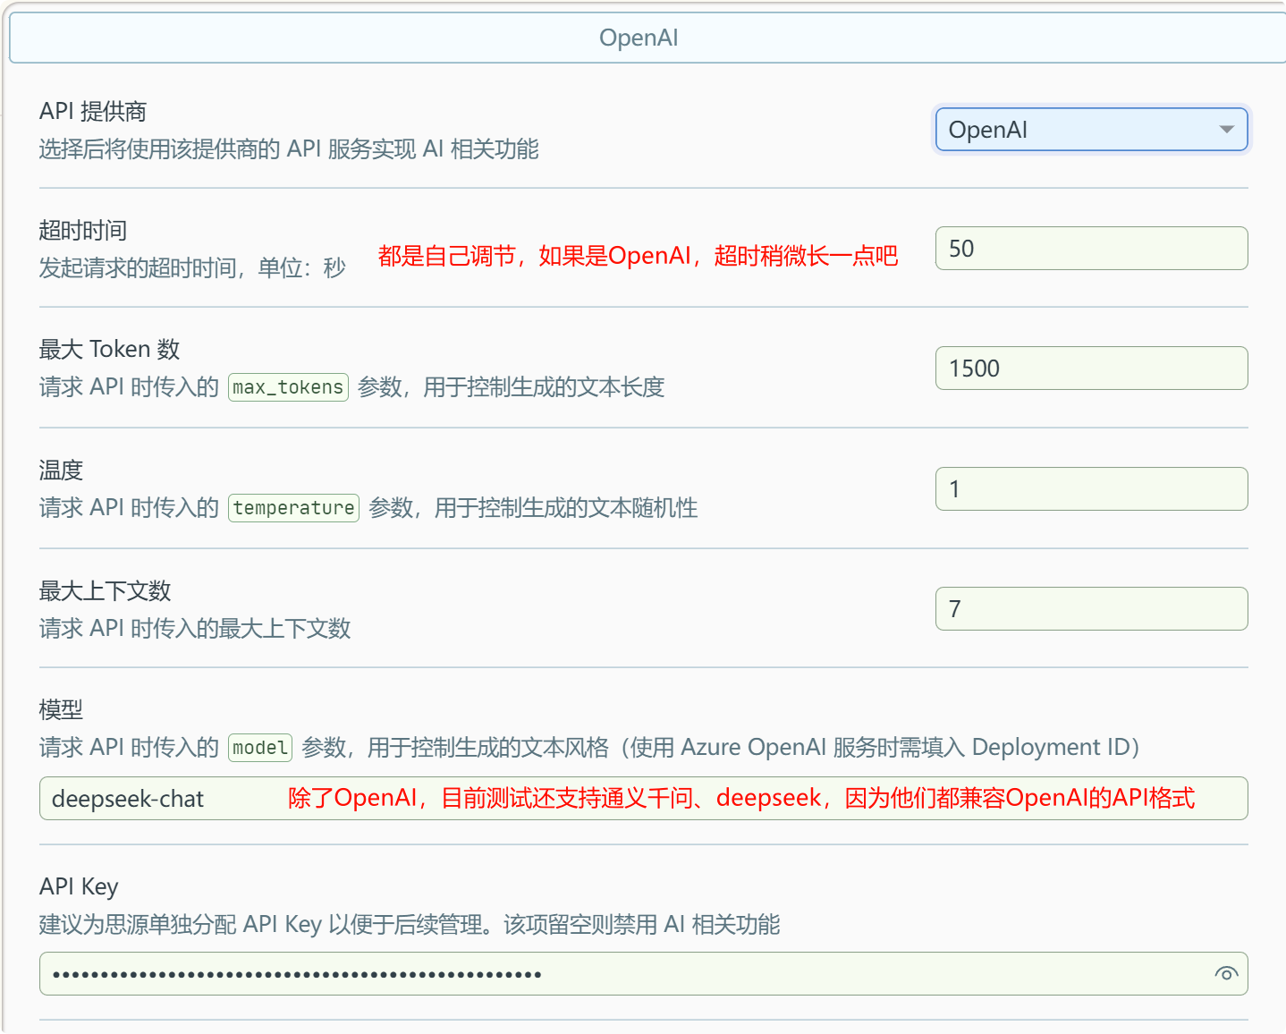Viewport: 1286px width, 1034px height.
Task: Click the OpenAI header bar at top
Action: [639, 38]
